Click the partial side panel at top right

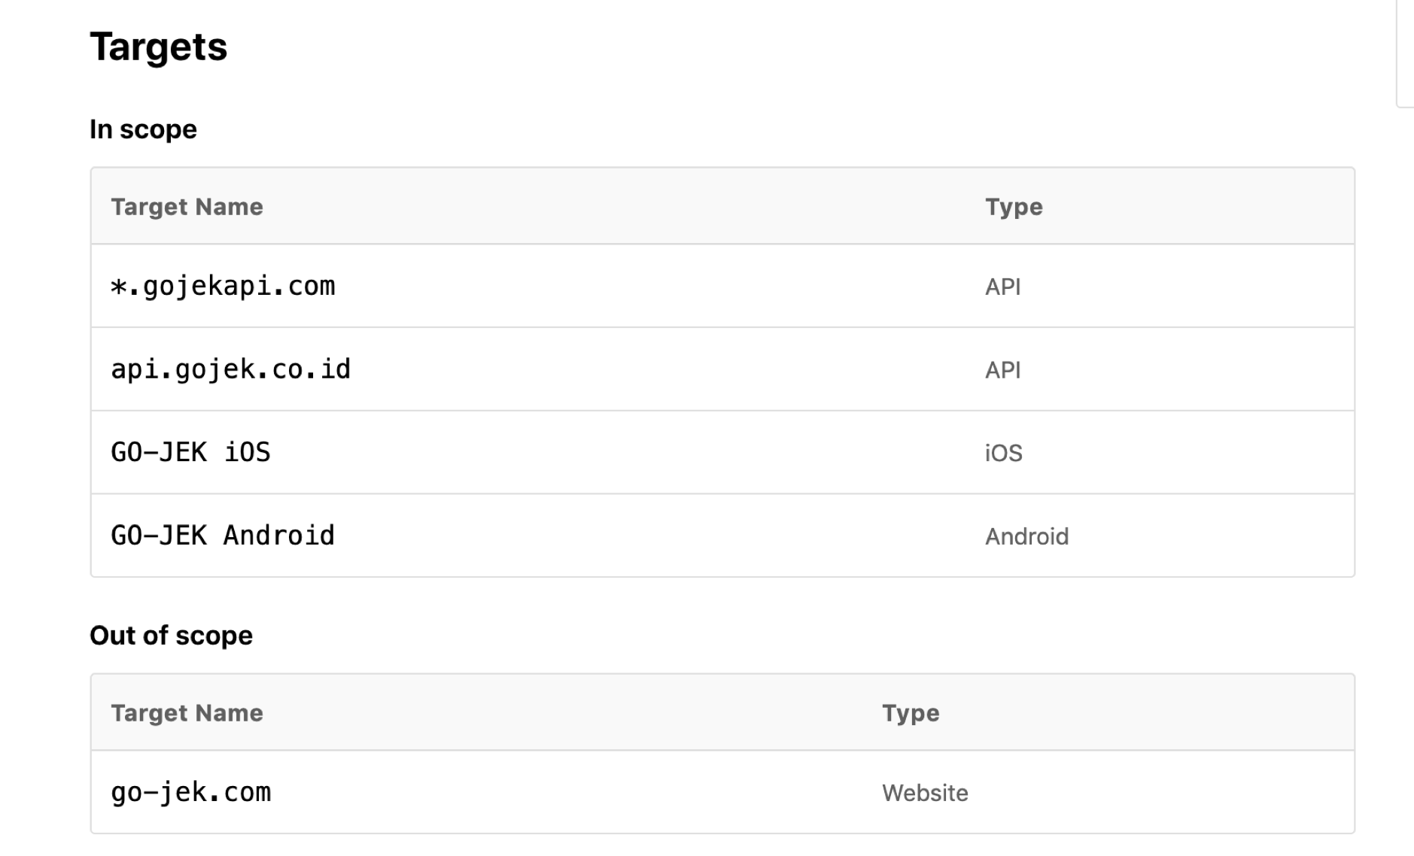click(x=1405, y=53)
